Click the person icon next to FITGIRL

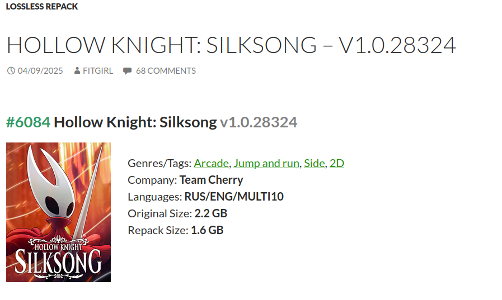coord(77,71)
